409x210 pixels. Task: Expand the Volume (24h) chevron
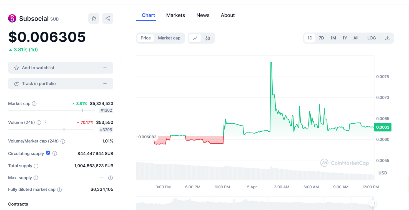[x=45, y=122]
